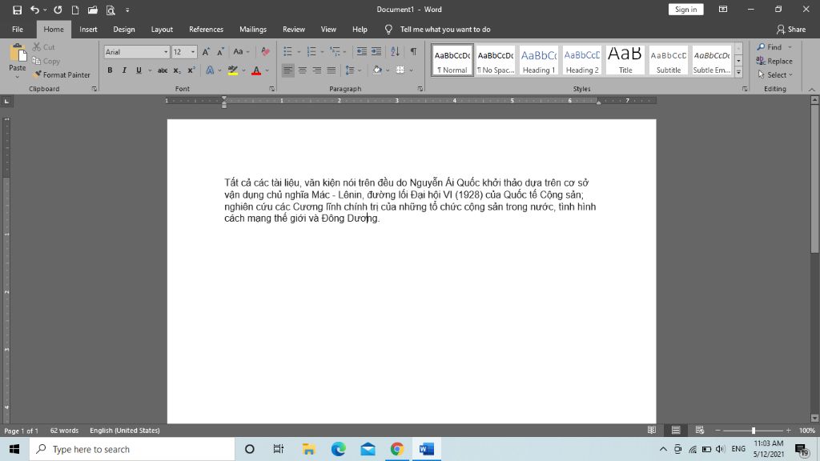Switch to the Design tab

tap(124, 30)
